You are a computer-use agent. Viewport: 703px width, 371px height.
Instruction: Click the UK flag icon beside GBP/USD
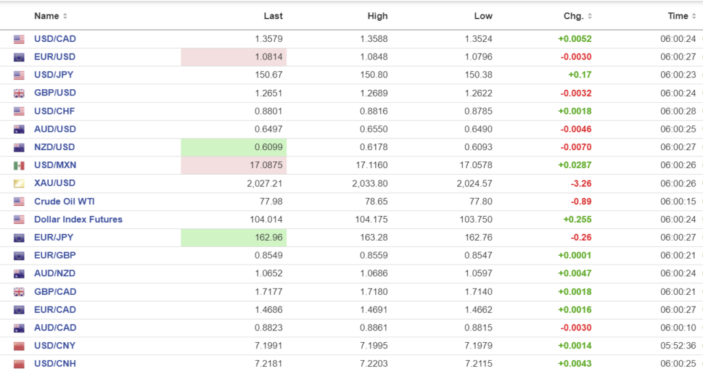tap(19, 93)
